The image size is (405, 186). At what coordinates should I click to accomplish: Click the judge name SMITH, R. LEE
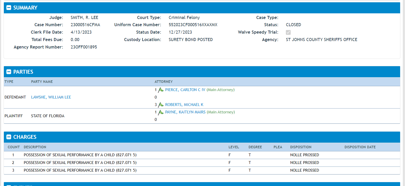pos(84,18)
